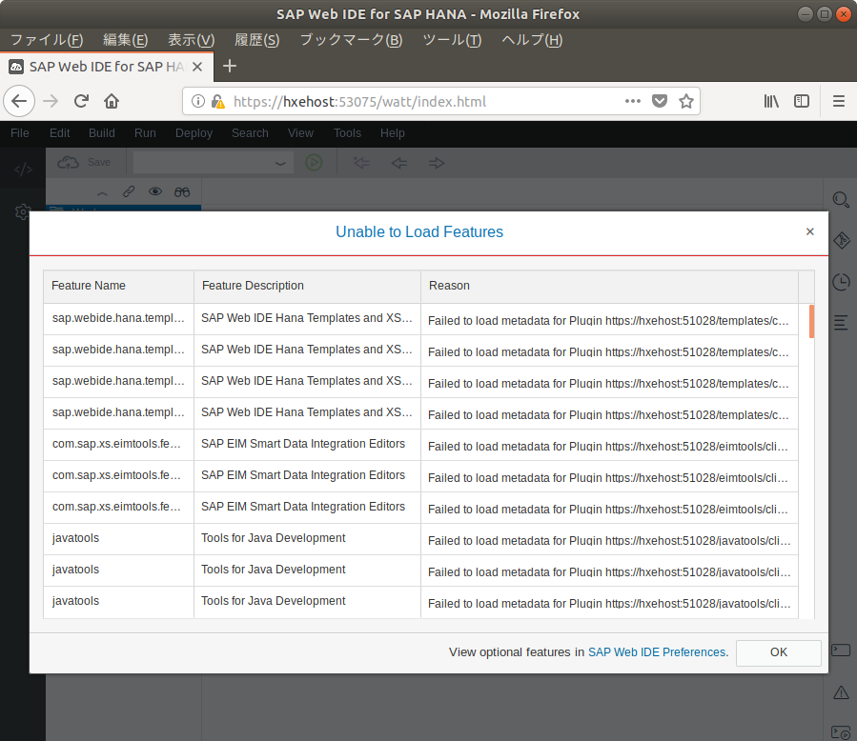Toggle the Firefox sidebar icon
The image size is (857, 741).
[x=802, y=101]
